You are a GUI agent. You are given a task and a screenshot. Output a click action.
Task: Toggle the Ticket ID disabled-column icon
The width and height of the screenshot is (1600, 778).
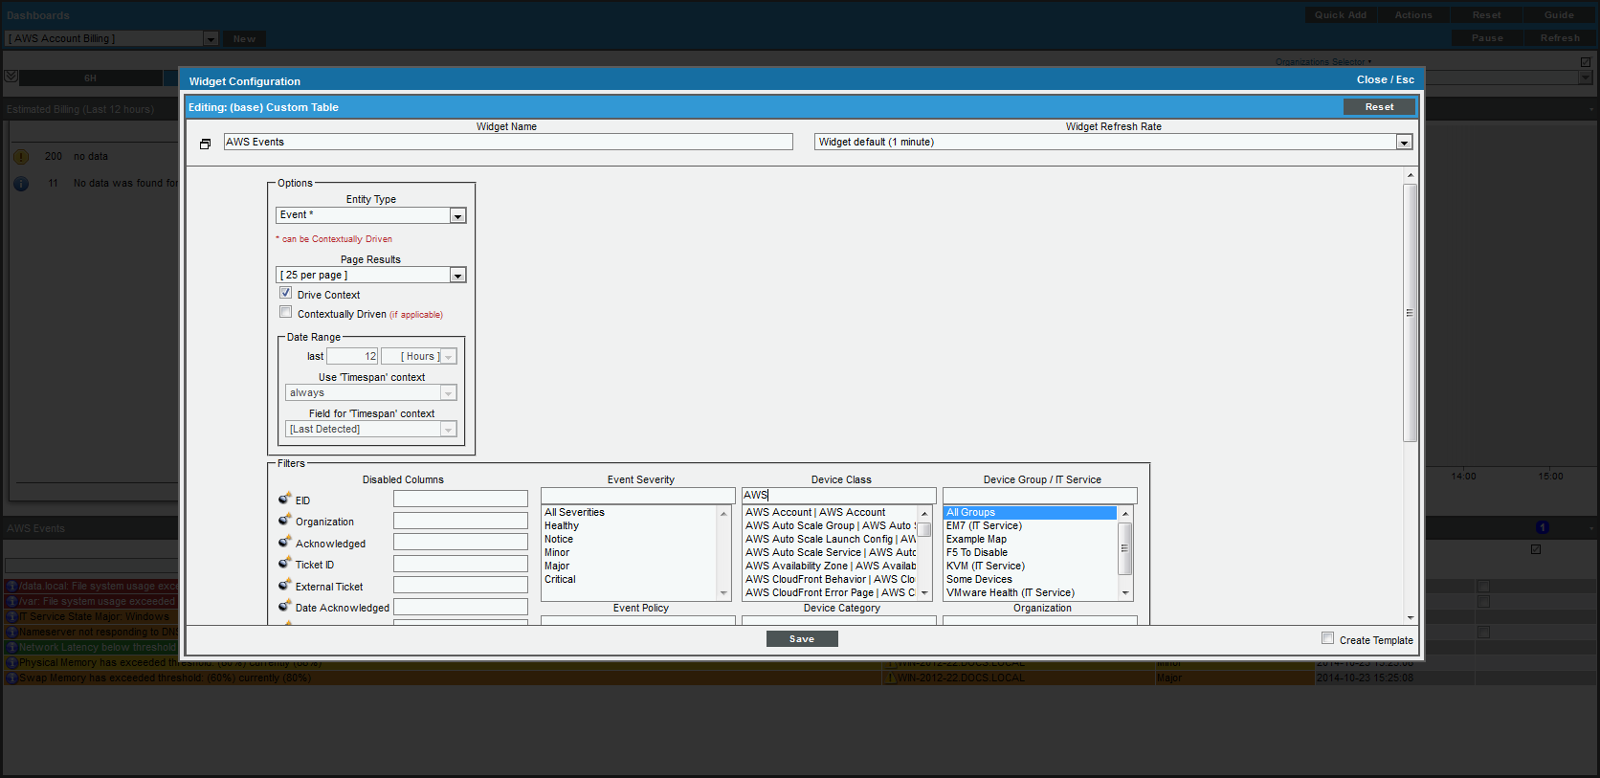coord(284,563)
